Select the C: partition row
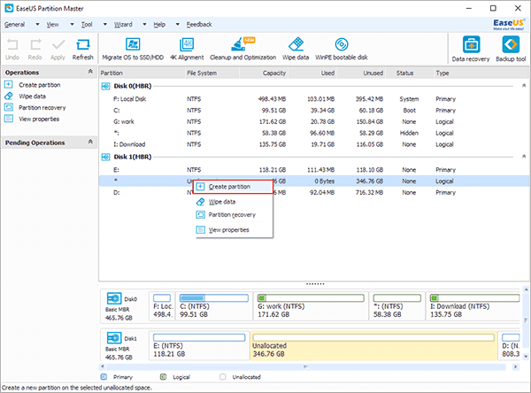 tap(314, 111)
